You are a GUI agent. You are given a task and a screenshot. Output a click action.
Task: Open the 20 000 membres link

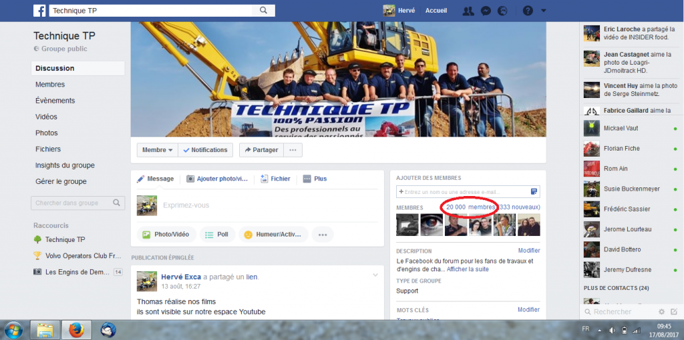pyautogui.click(x=471, y=207)
